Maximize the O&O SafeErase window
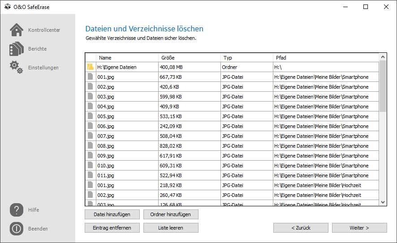397x243 pixels. (x=366, y=7)
